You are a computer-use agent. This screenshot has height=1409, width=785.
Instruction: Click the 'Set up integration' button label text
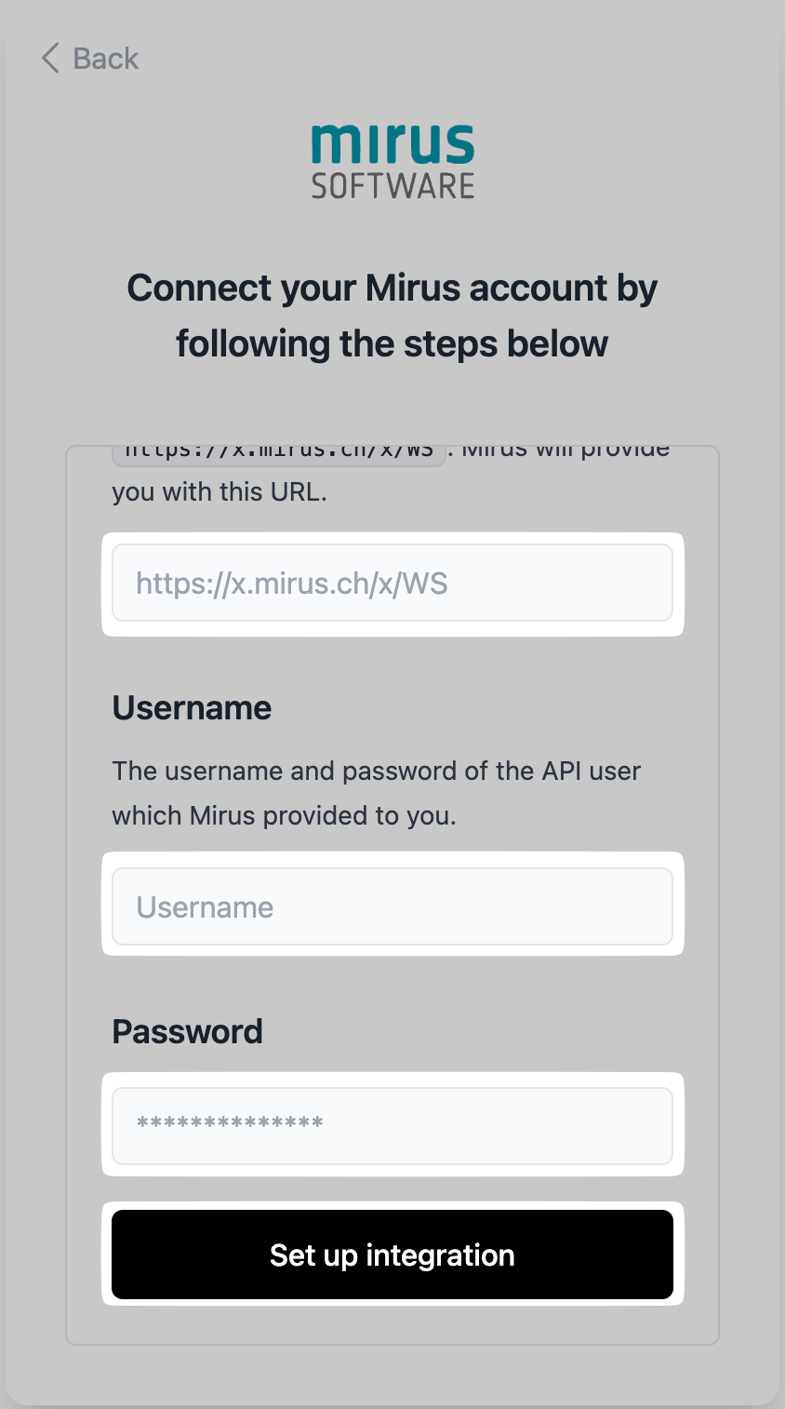392,1255
